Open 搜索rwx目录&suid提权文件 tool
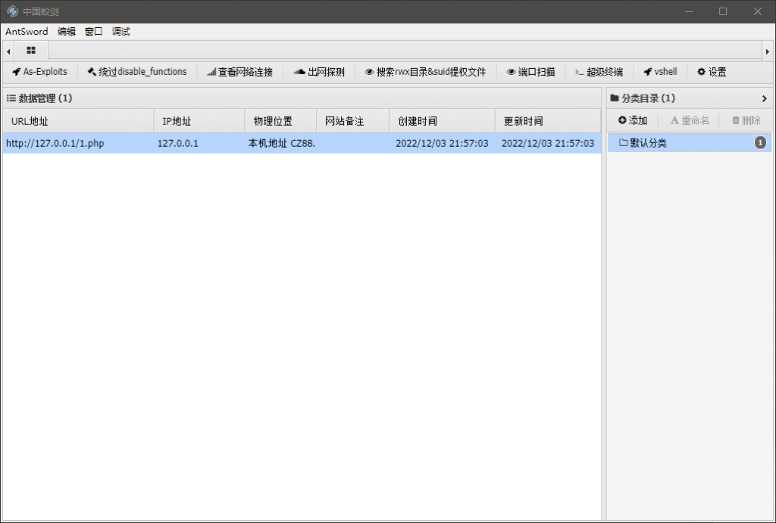Viewport: 776px width, 523px height. coord(426,72)
